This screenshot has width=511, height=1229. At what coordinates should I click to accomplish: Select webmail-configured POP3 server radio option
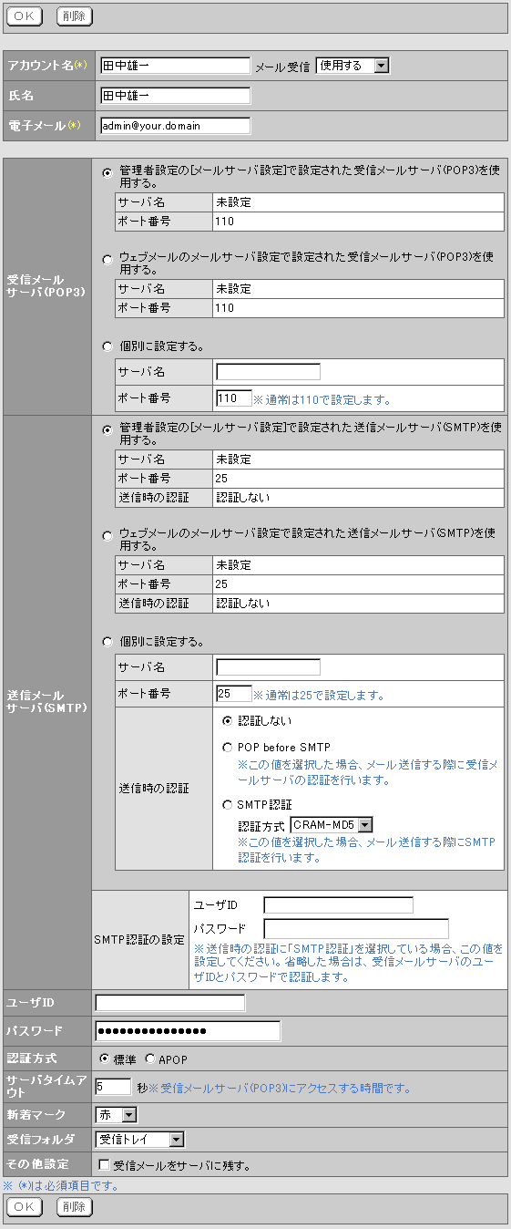point(108,260)
